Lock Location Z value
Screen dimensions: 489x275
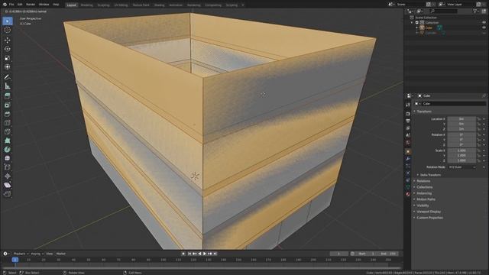pyautogui.click(x=479, y=129)
